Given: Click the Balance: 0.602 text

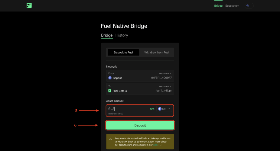Looking at the screenshot, I should (116, 114).
